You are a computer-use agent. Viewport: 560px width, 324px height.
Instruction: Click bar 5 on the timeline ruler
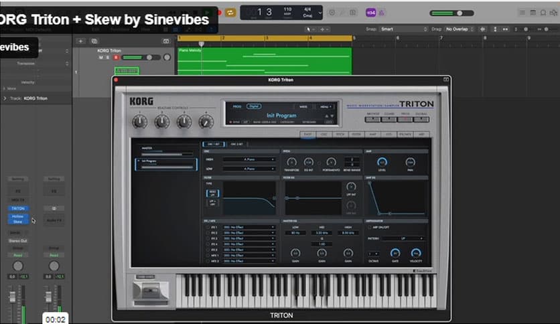pos(354,38)
